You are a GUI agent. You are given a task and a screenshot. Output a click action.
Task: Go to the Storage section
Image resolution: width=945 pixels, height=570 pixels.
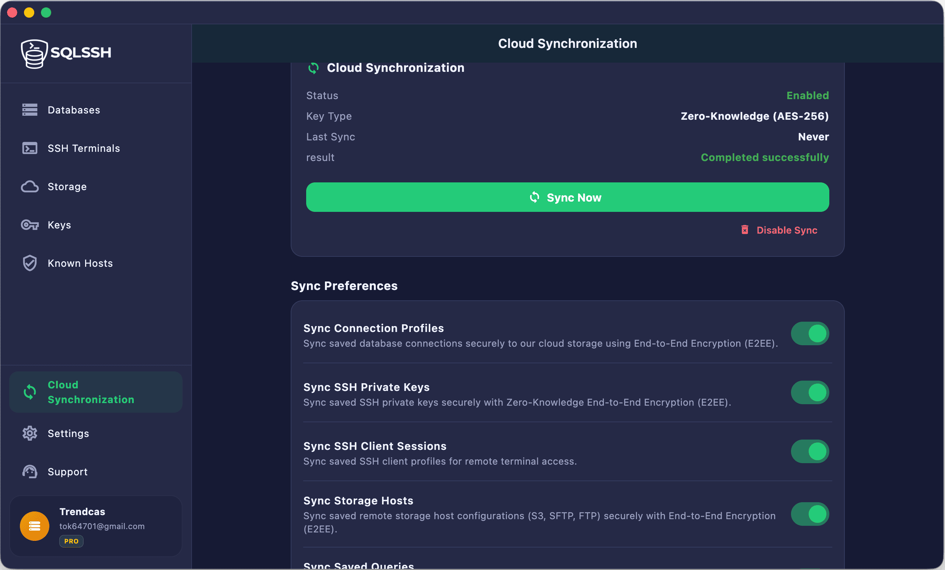click(96, 186)
